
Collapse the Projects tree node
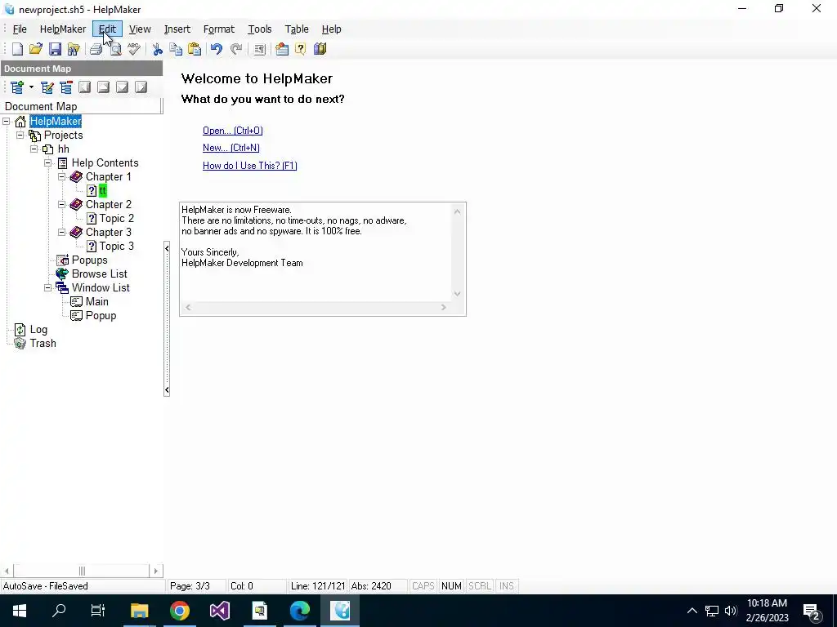tap(20, 135)
